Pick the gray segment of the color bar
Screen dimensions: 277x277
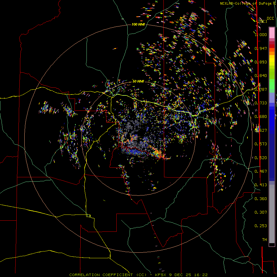tap(272, 214)
